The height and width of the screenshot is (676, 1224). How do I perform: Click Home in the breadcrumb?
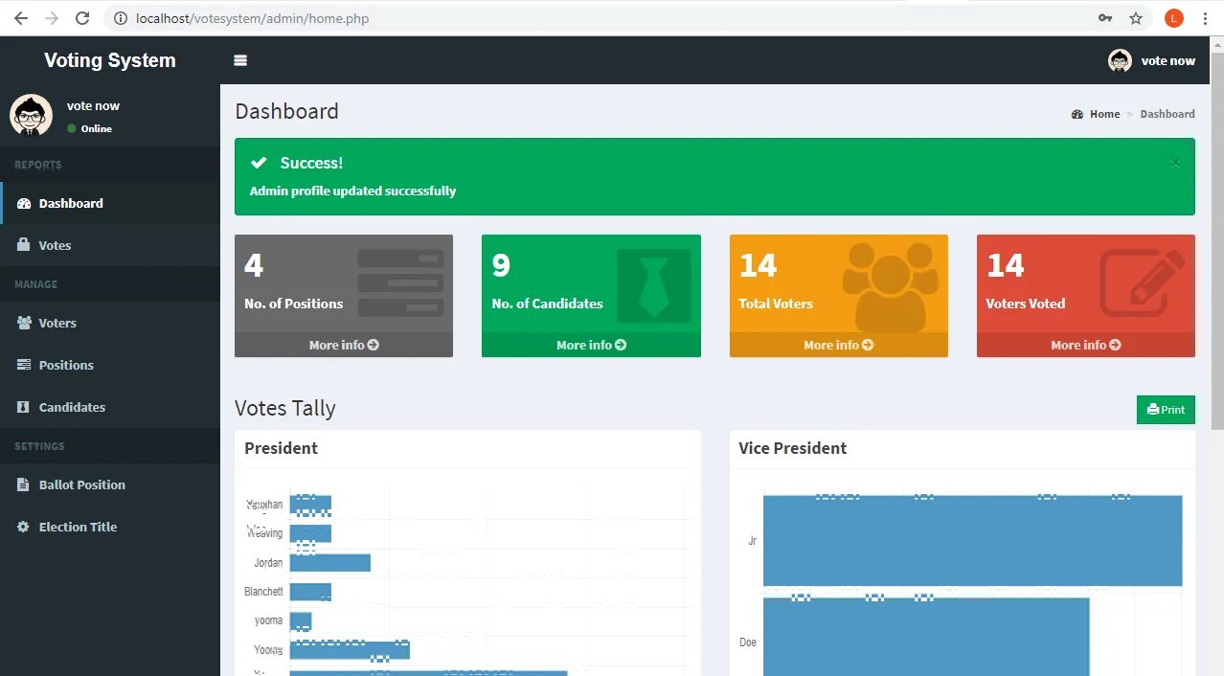point(1096,114)
